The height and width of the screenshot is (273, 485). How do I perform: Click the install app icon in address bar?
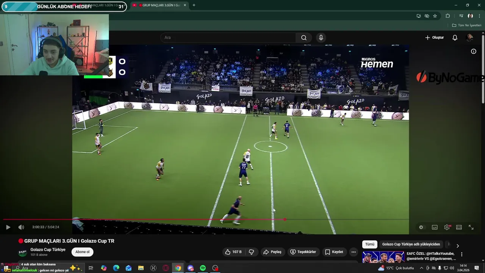coord(418,16)
